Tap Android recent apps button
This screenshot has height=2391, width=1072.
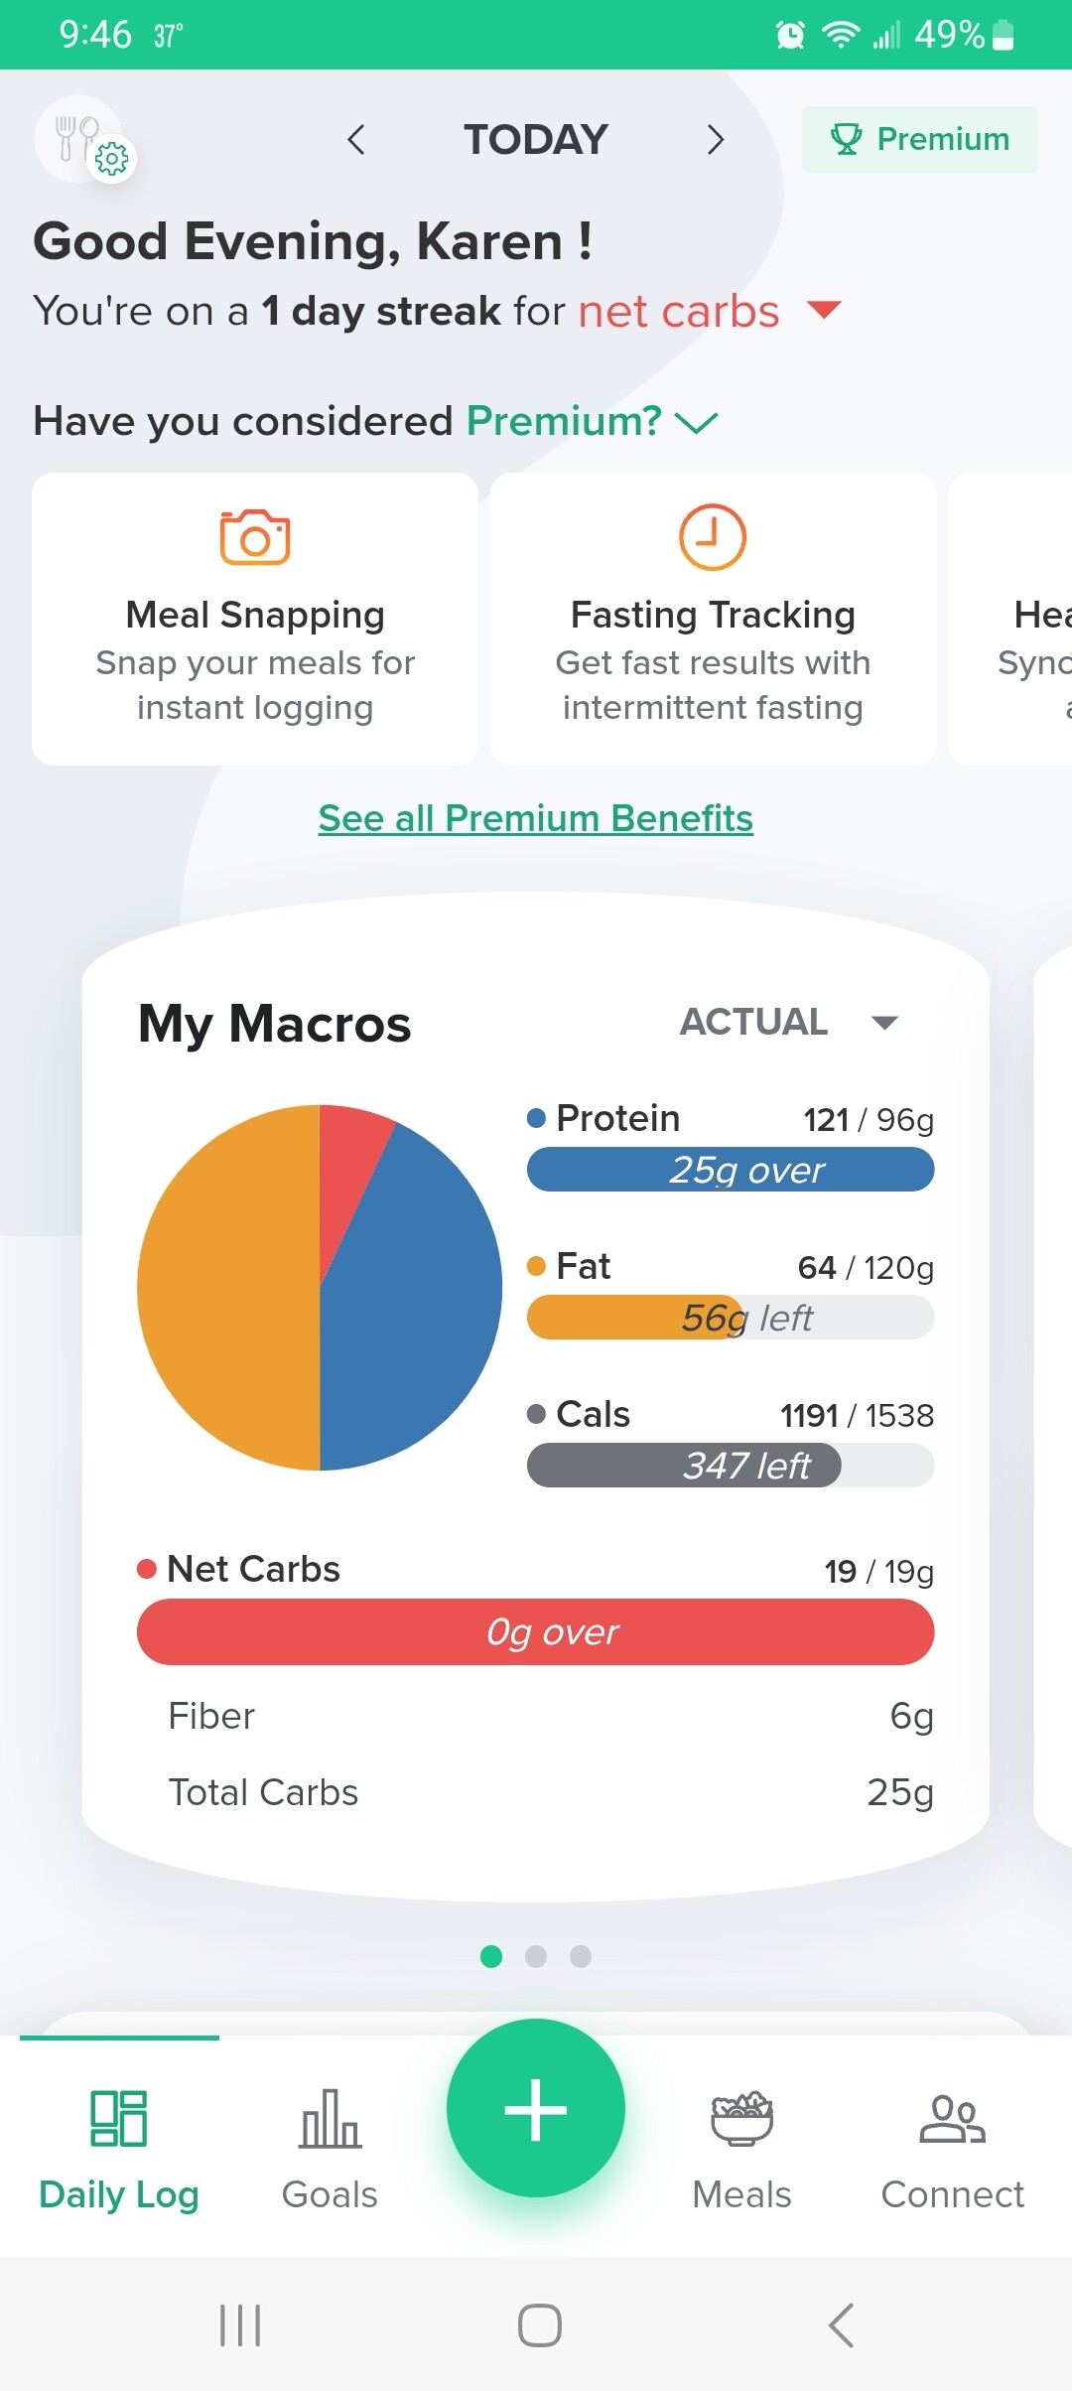tap(240, 2325)
